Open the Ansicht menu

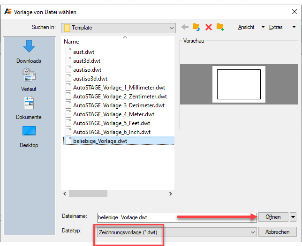246,27
